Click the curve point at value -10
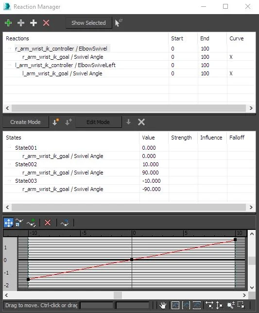 pyautogui.click(x=28, y=279)
